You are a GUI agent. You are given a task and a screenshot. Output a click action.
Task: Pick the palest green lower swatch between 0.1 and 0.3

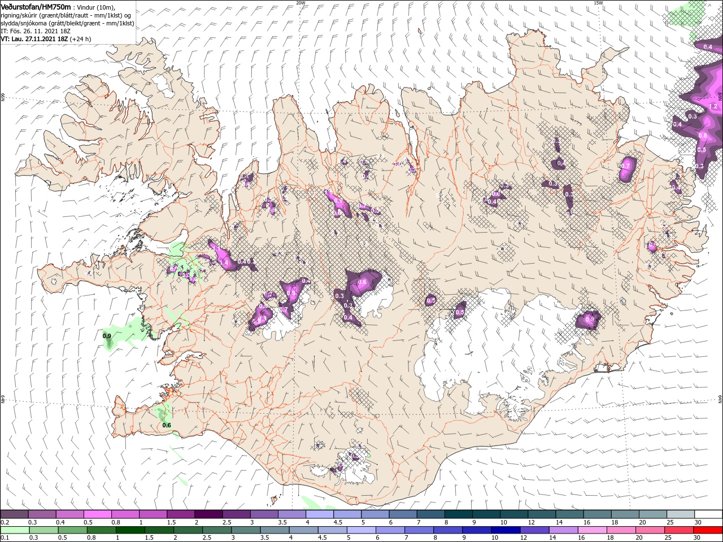(x=15, y=530)
